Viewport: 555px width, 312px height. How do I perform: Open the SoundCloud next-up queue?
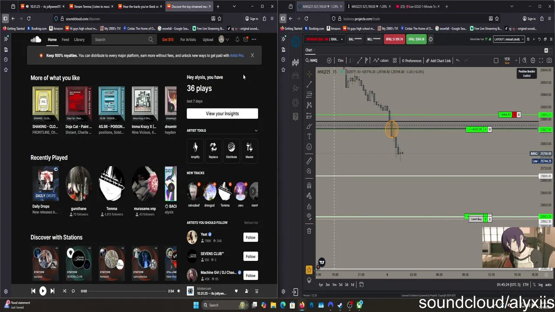256,291
